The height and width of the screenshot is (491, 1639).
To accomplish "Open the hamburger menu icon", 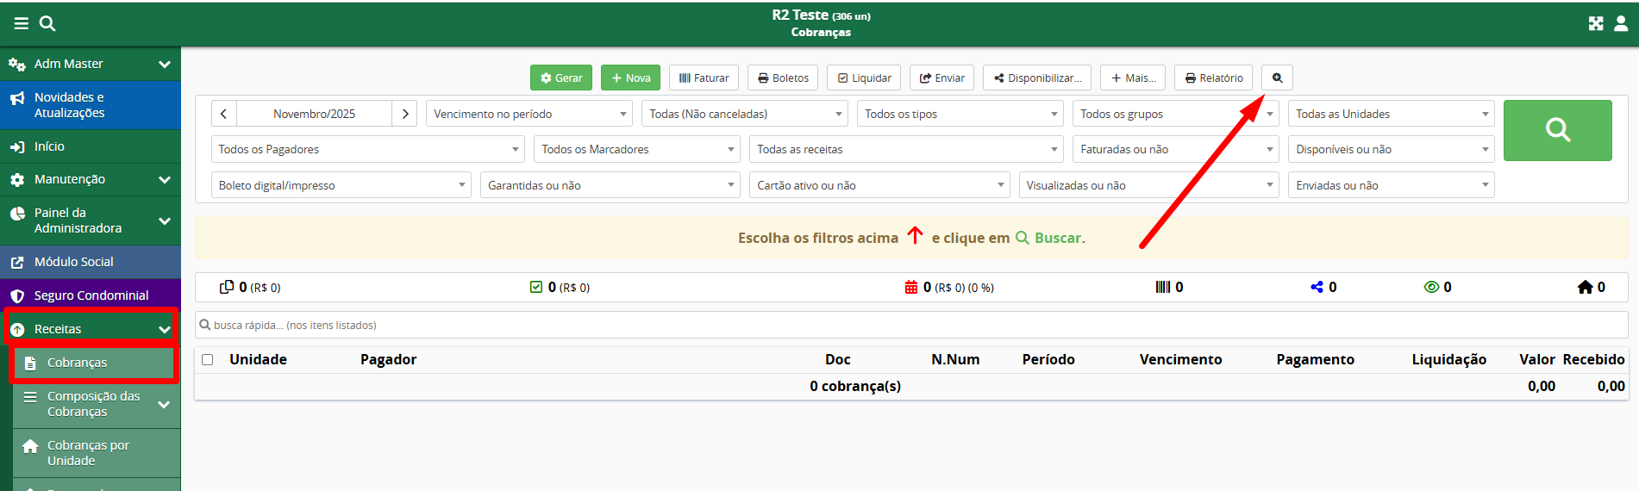I will [x=22, y=23].
